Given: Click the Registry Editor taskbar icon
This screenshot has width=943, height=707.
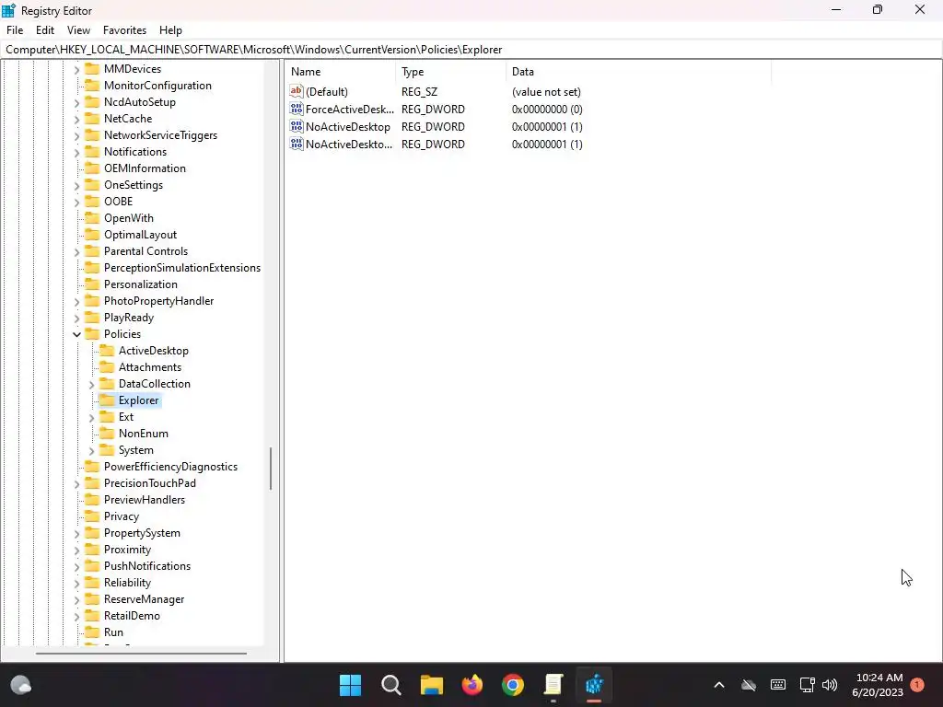Looking at the screenshot, I should 594,685.
